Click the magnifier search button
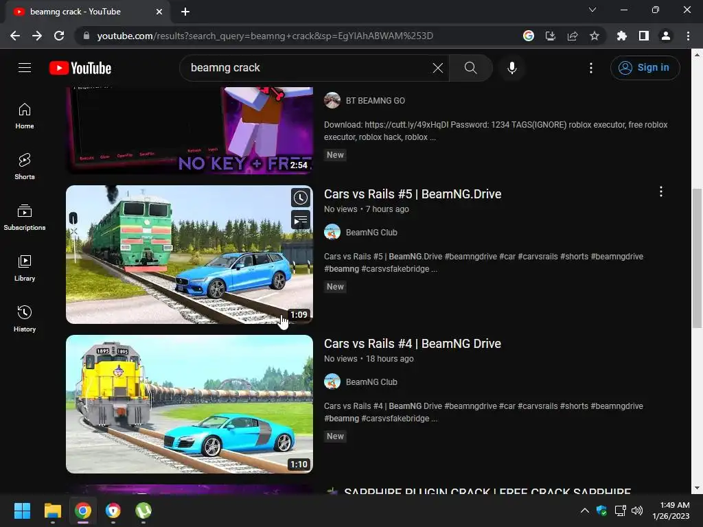 point(471,68)
